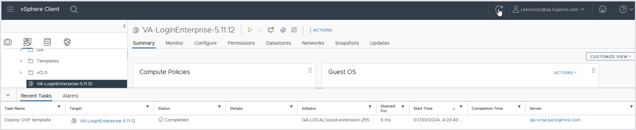Filter the Server column
This screenshot has height=130, width=636.
tap(631, 107)
